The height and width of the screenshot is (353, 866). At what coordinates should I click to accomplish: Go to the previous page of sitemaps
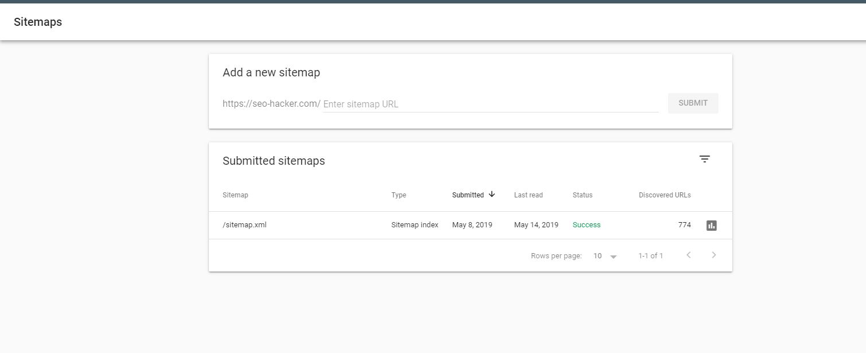click(x=689, y=255)
